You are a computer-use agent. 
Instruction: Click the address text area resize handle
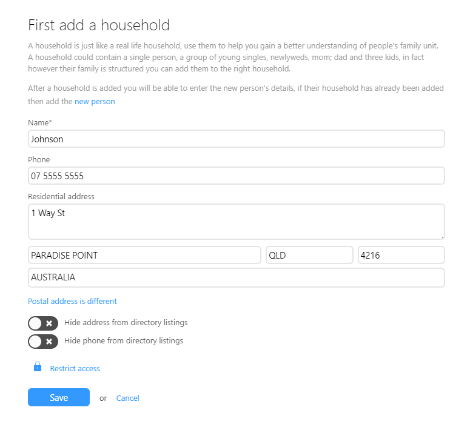click(442, 236)
